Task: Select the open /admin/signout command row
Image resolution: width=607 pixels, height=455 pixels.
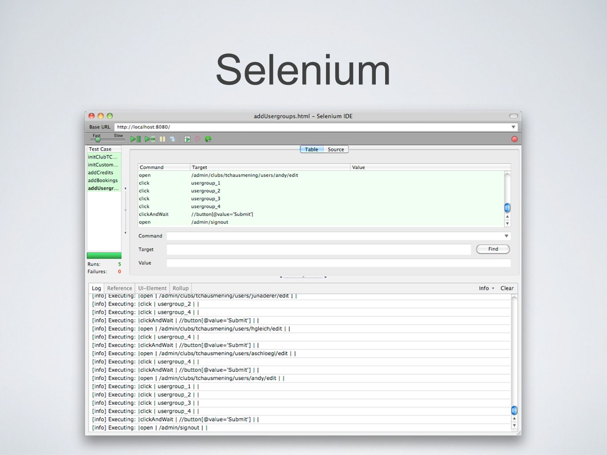Action: coord(321,222)
